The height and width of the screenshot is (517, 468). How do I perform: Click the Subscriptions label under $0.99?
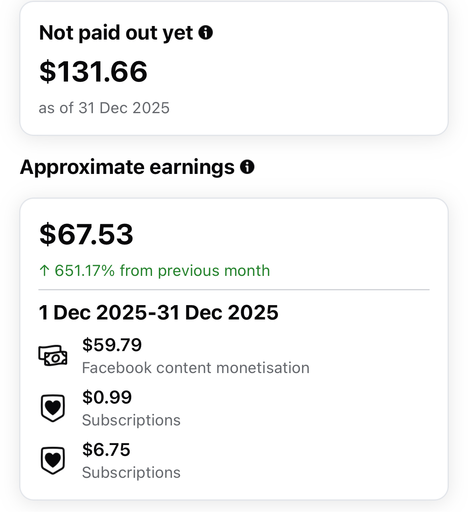point(131,420)
